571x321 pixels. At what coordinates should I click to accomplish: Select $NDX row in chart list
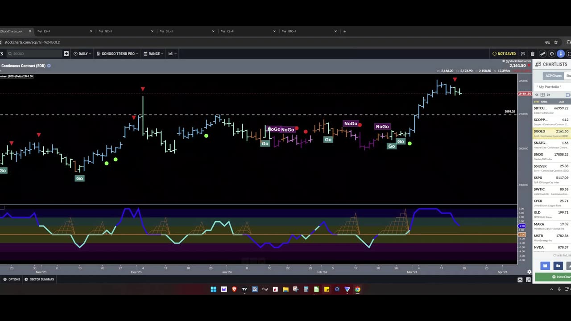coord(552,156)
